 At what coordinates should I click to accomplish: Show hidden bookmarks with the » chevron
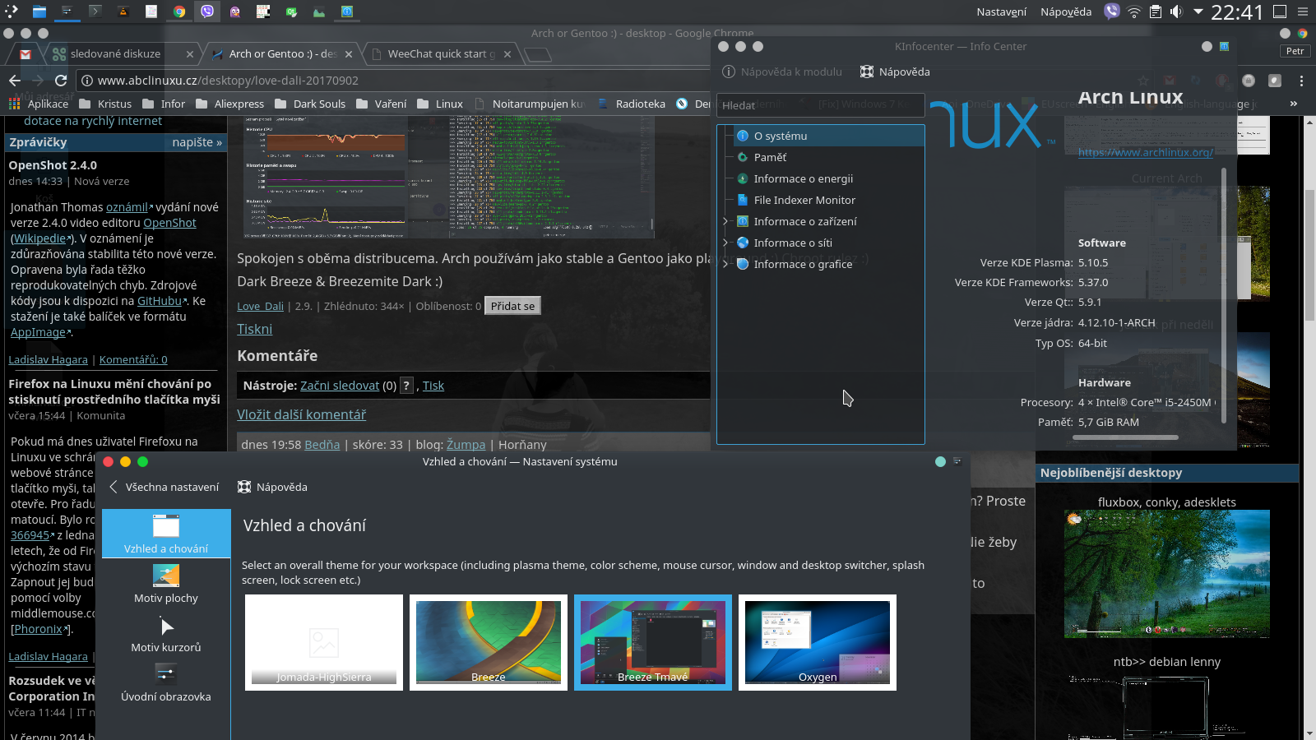[1294, 104]
